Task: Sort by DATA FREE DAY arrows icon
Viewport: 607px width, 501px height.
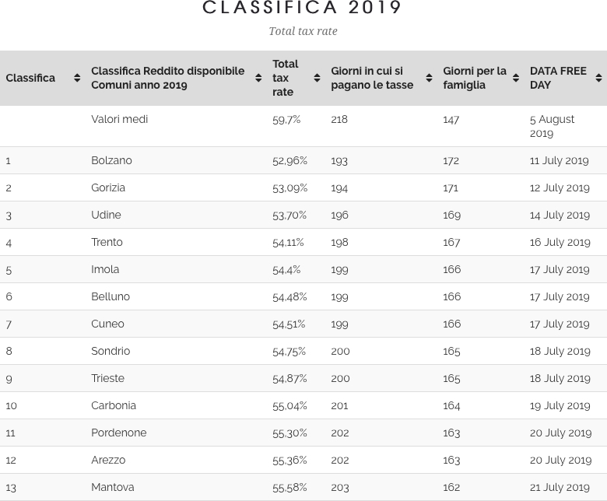Action: (x=598, y=78)
